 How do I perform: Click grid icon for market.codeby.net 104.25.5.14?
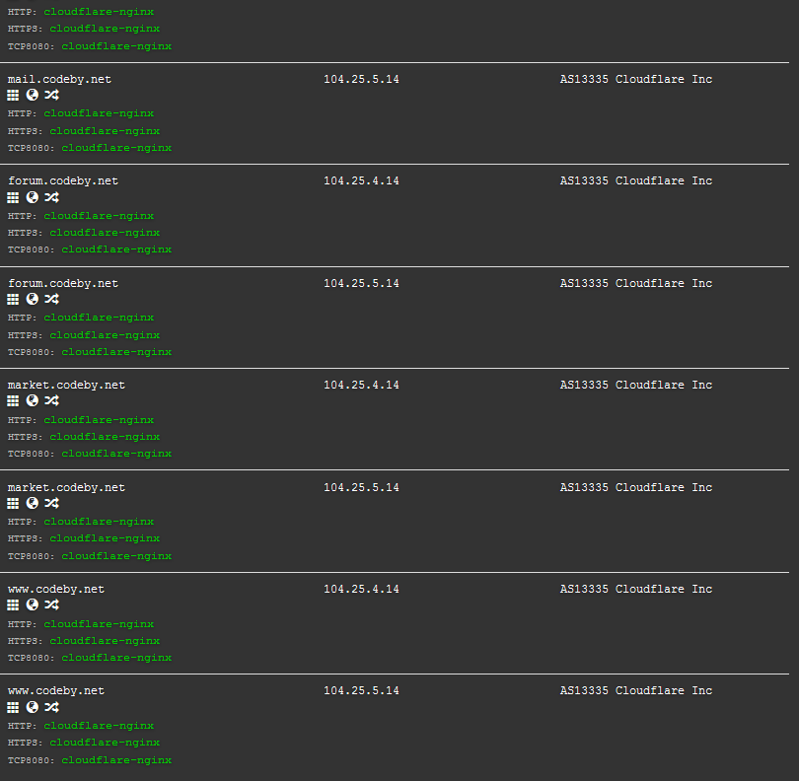coord(13,503)
